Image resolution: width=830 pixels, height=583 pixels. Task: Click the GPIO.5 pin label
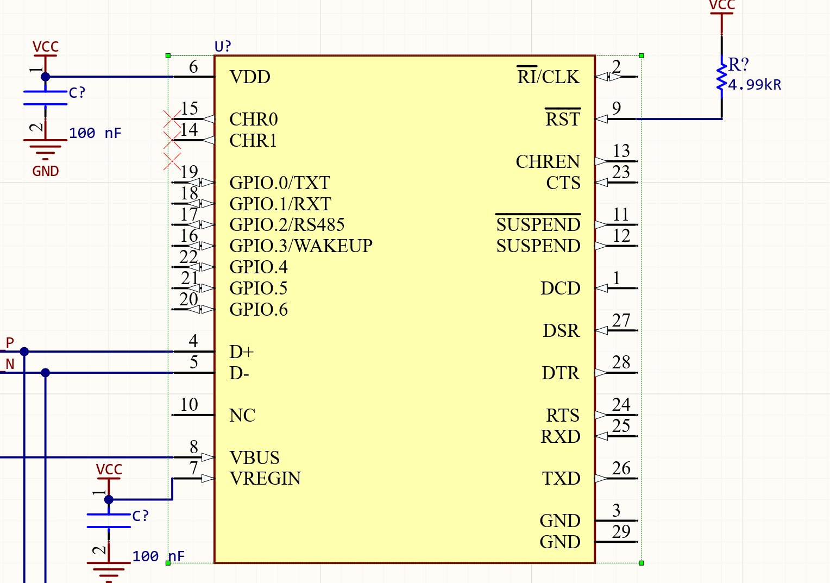[x=259, y=289]
